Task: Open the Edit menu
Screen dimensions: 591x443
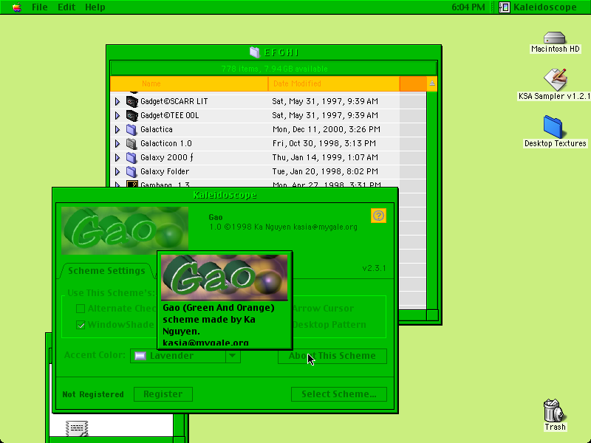Action: point(66,7)
